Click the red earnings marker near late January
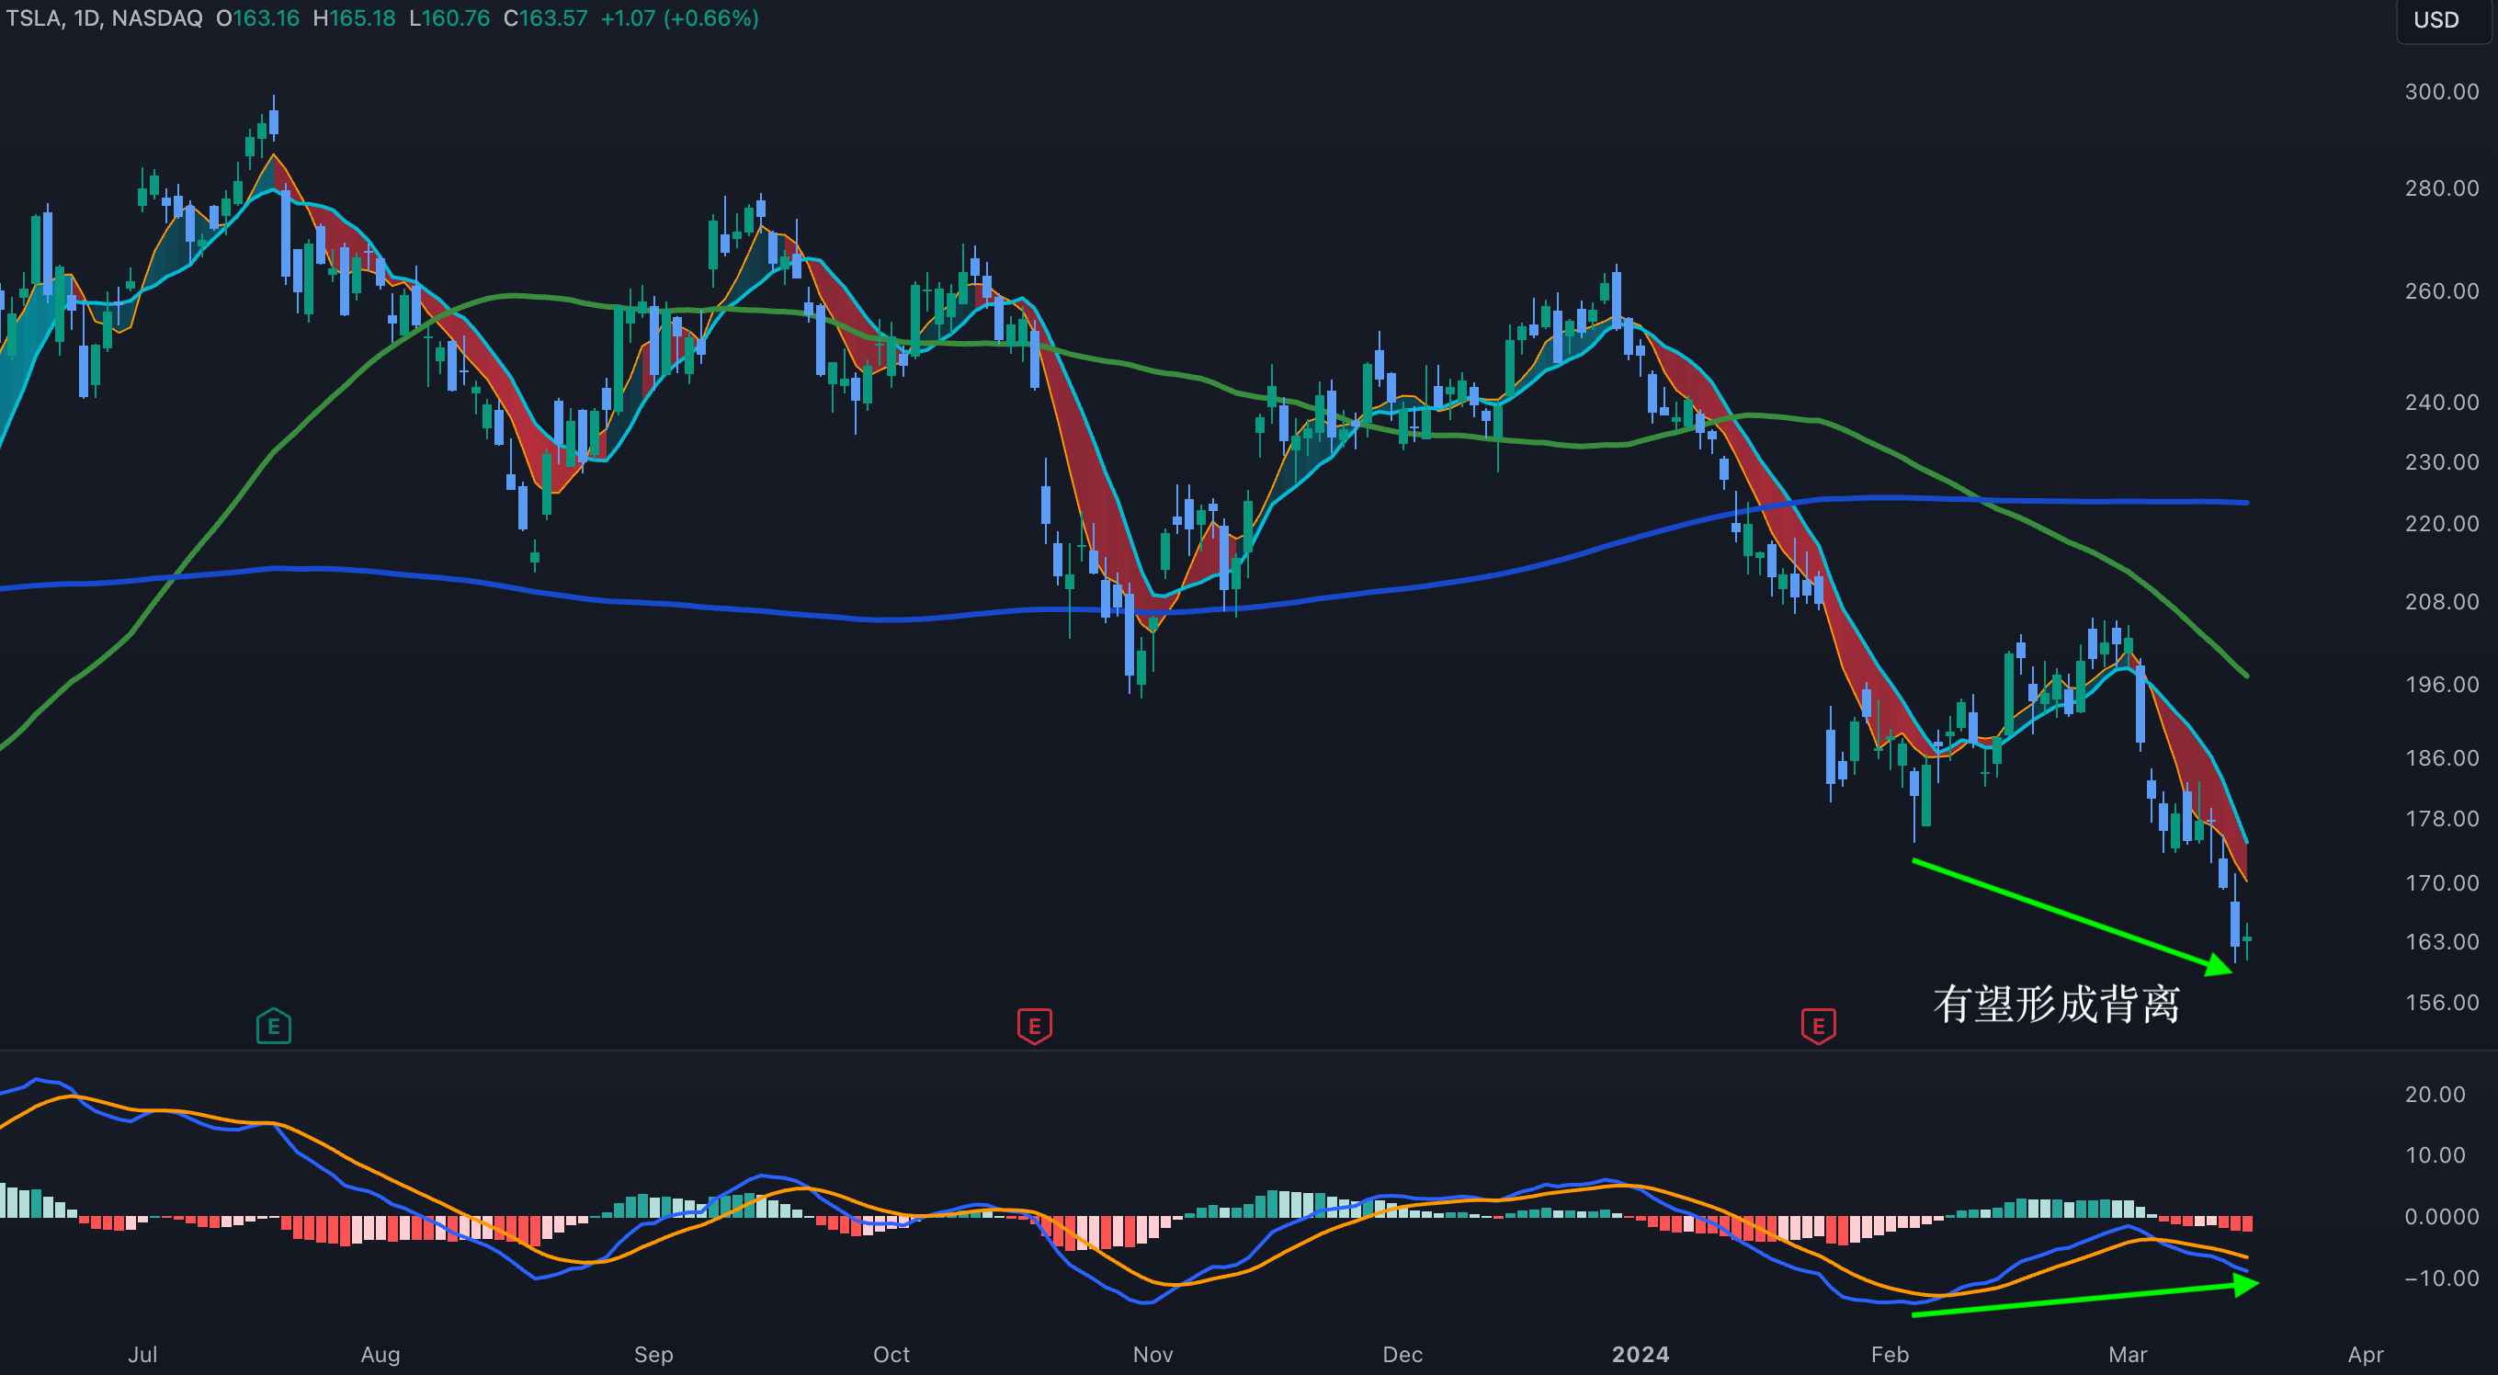This screenshot has width=2498, height=1375. (x=1817, y=1026)
